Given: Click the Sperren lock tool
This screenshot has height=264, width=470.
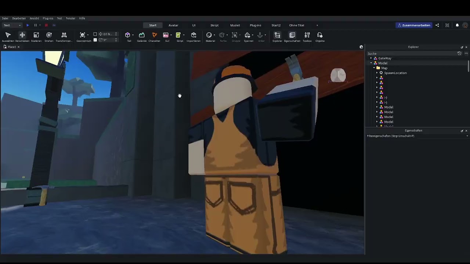Looking at the screenshot, I should [x=247, y=35].
